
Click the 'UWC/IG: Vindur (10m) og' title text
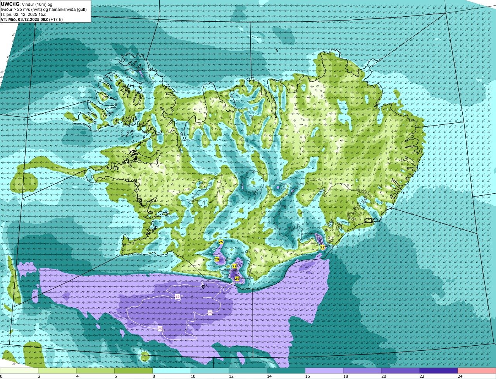[x=27, y=4]
